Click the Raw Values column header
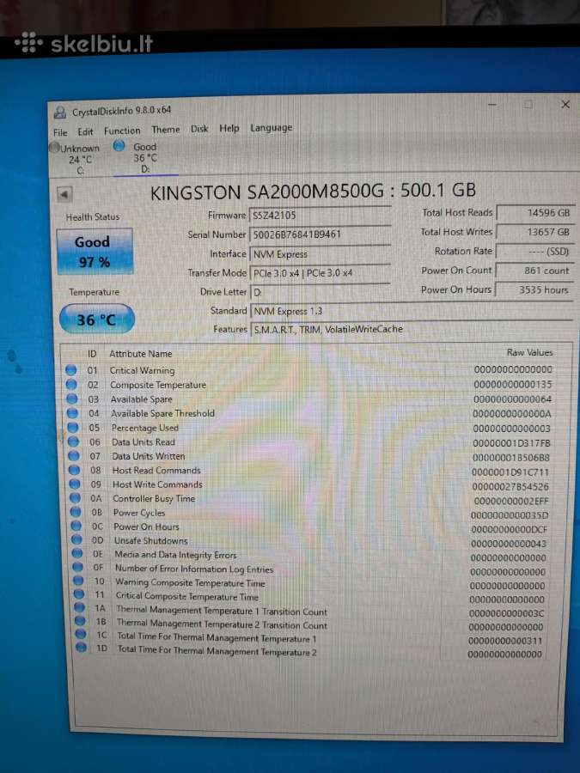580x773 pixels. tap(529, 352)
